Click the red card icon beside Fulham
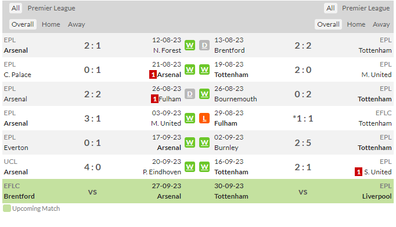 [x=154, y=99]
